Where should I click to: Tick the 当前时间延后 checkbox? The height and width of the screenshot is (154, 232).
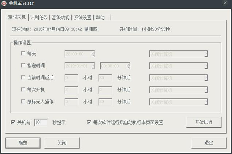(x=23, y=78)
